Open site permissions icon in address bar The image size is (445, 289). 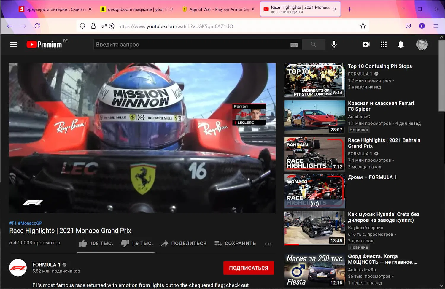point(104,26)
